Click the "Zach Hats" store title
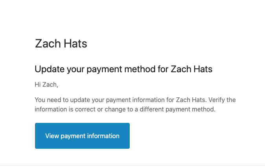Image resolution: width=265 pixels, height=168 pixels. [x=61, y=43]
